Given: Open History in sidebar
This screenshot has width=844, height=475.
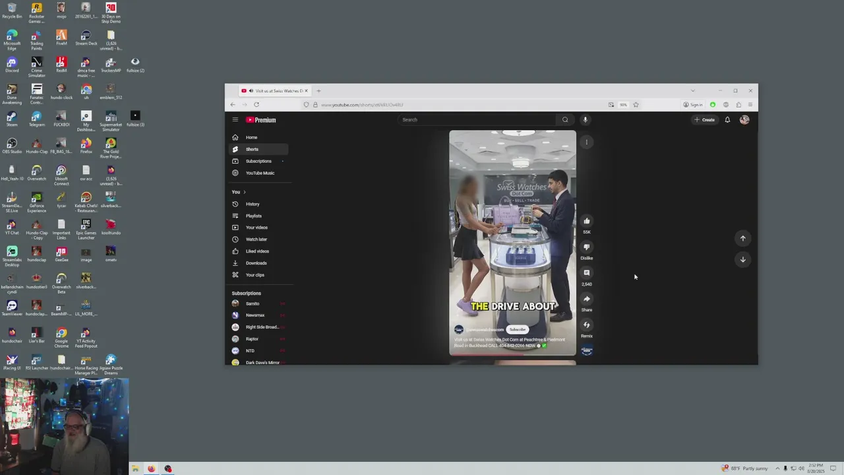Looking at the screenshot, I should click(x=258, y=204).
